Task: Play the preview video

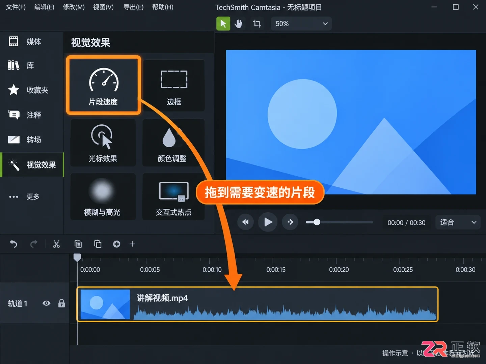Action: click(x=268, y=222)
